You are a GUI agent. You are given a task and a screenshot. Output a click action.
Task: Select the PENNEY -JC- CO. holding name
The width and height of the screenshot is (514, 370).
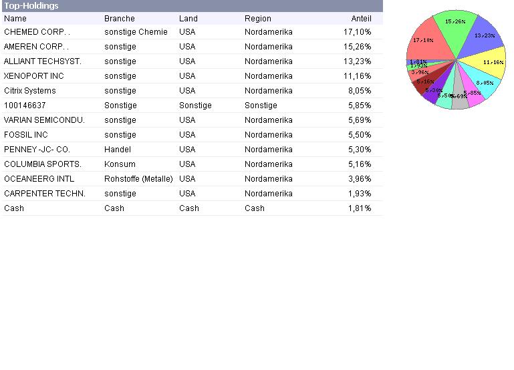click(37, 150)
